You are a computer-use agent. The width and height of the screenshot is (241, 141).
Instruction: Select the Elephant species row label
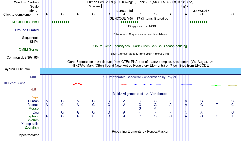click(x=32, y=116)
